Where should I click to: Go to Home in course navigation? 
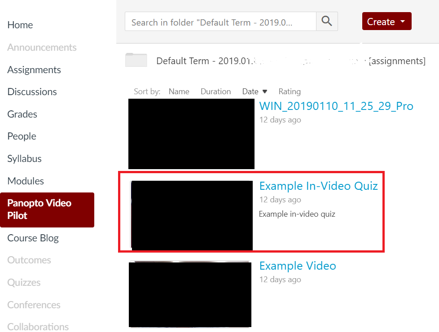click(x=20, y=25)
